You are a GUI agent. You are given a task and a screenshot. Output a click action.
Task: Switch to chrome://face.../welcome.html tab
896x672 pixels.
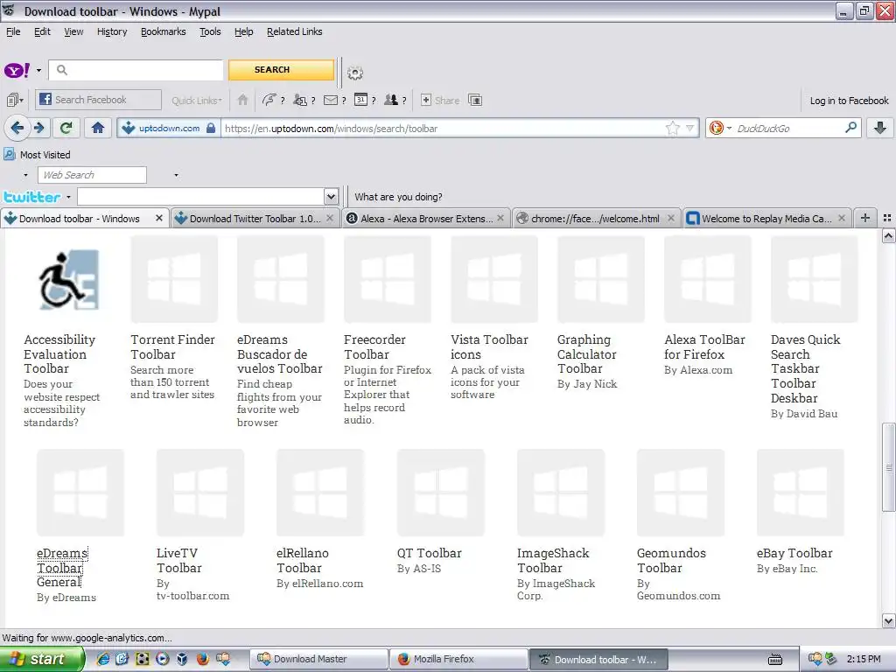(x=595, y=218)
